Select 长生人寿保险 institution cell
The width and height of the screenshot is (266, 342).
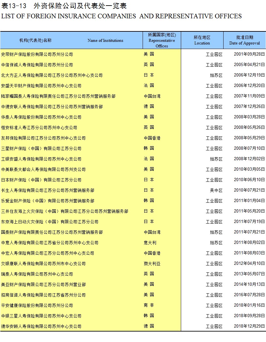coord(48,190)
